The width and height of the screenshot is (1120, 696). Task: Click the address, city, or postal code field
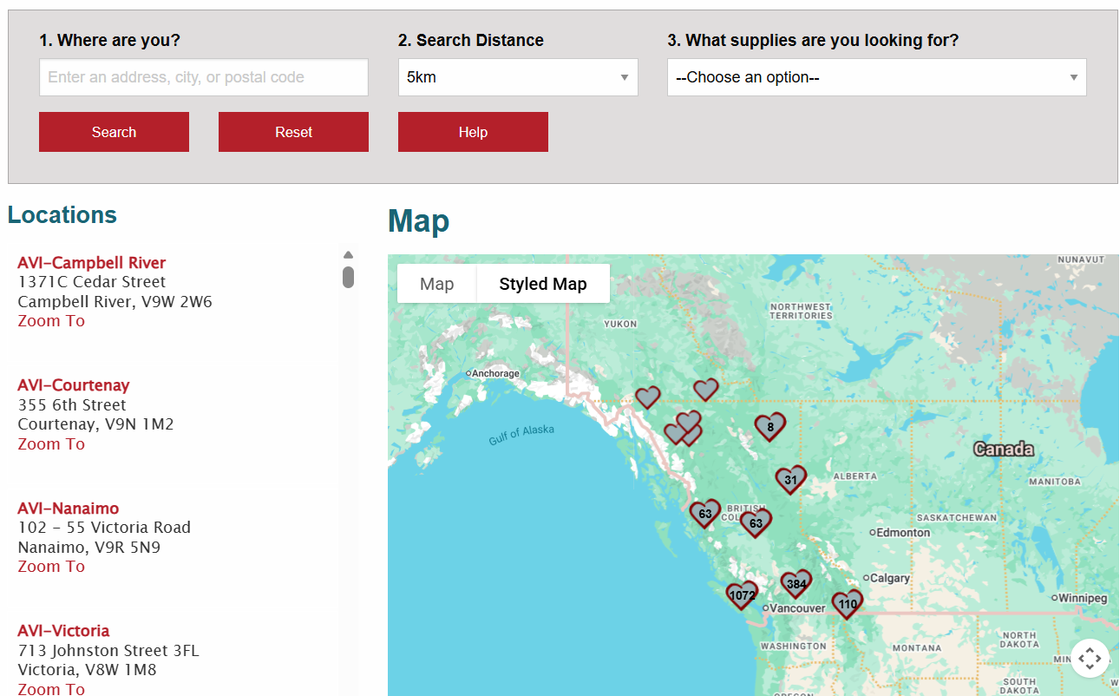(204, 77)
